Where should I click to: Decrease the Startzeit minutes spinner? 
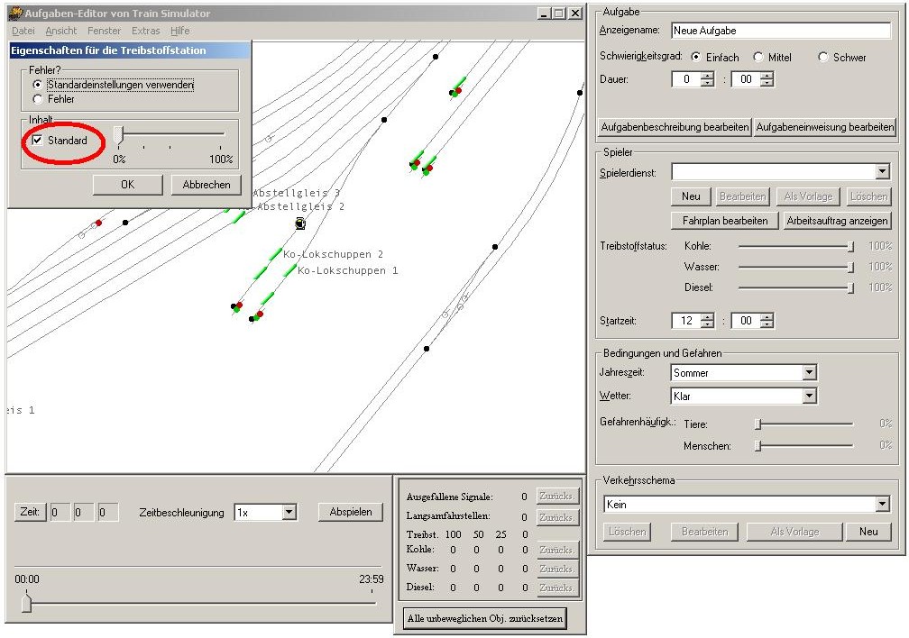pyautogui.click(x=767, y=324)
